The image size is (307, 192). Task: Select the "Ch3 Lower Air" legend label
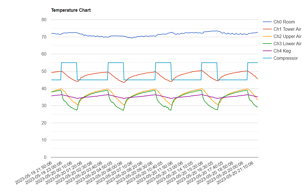click(287, 44)
